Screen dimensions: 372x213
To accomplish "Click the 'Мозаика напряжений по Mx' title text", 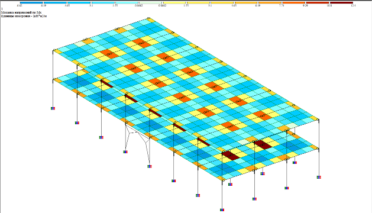I will point(21,12).
